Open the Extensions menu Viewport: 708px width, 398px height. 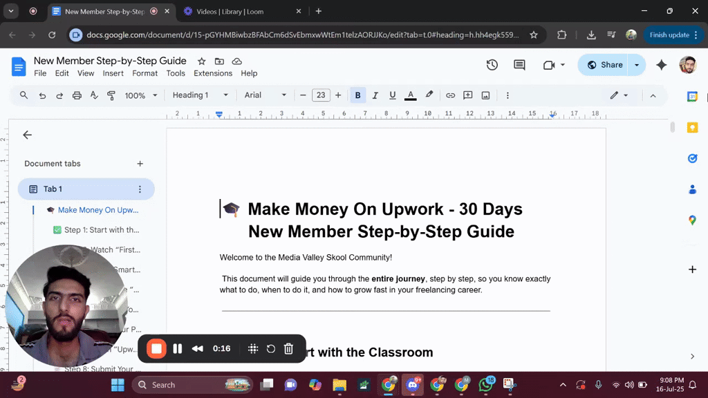click(213, 73)
